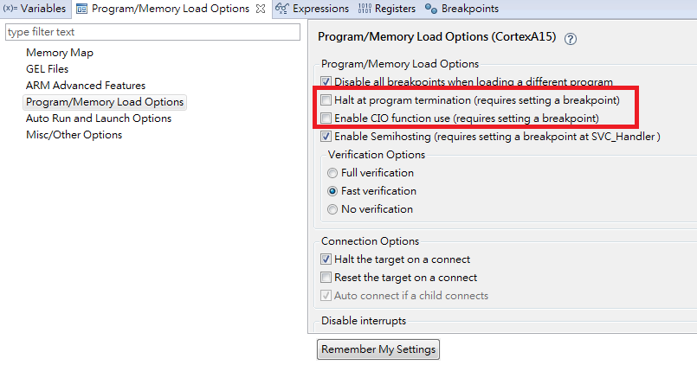
Task: Choose No verification option
Action: (x=333, y=209)
